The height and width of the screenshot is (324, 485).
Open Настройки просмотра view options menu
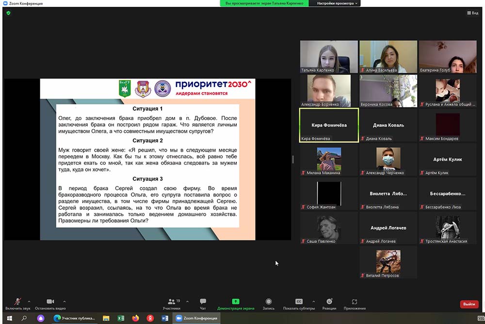[x=338, y=3]
